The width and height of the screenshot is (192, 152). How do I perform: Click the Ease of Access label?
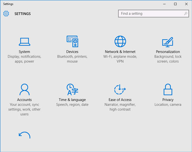pos(120,100)
